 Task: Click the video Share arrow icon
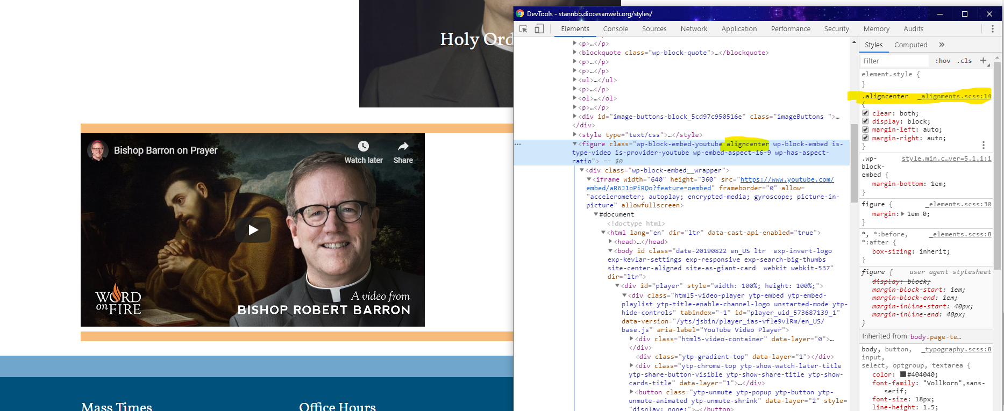[403, 146]
